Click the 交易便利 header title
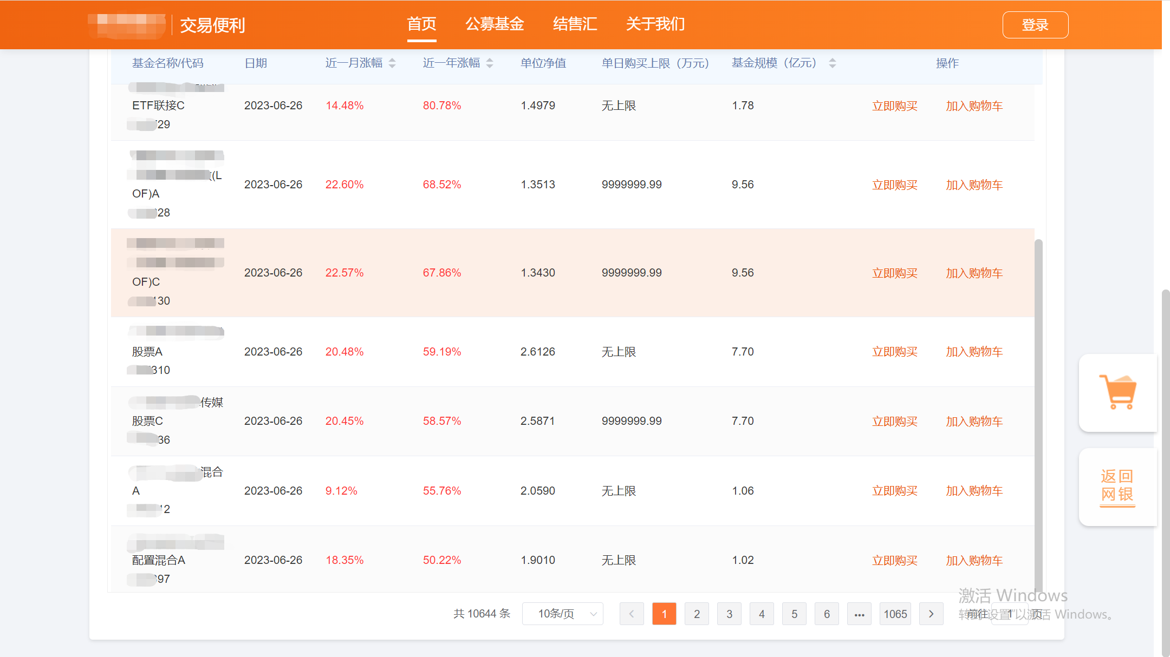1170x657 pixels. pos(212,25)
